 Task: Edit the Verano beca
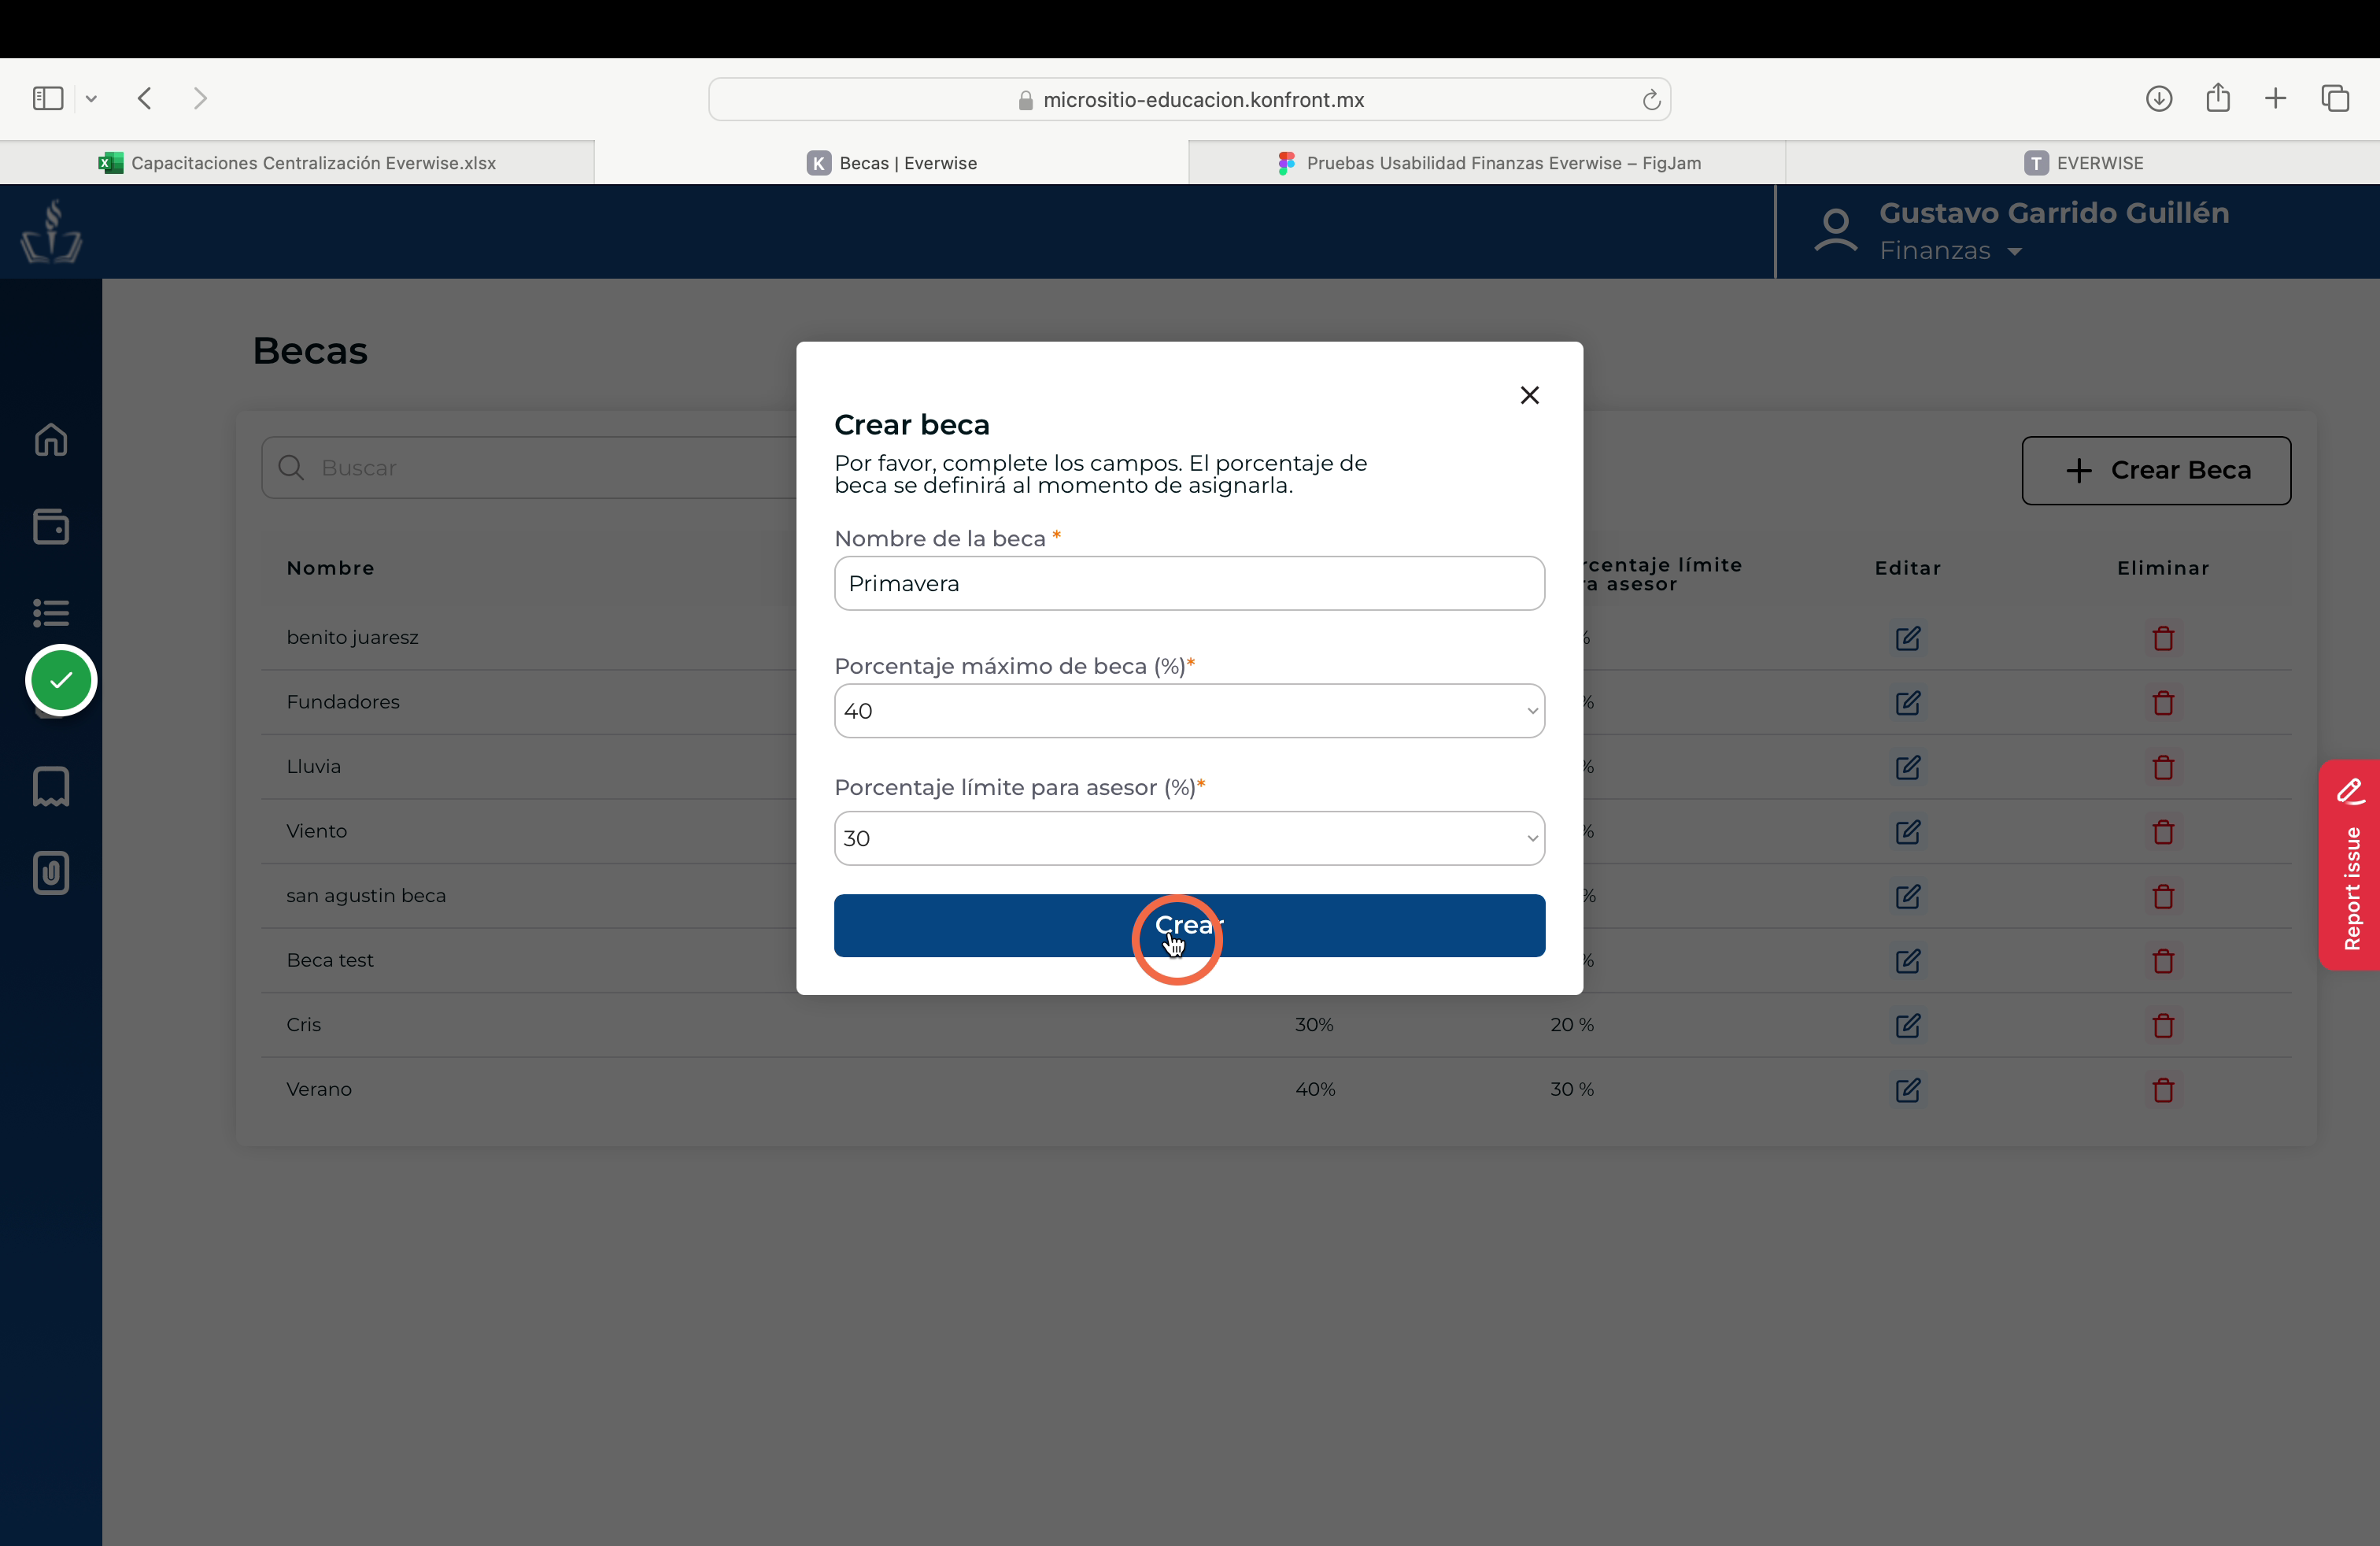pyautogui.click(x=1908, y=1090)
